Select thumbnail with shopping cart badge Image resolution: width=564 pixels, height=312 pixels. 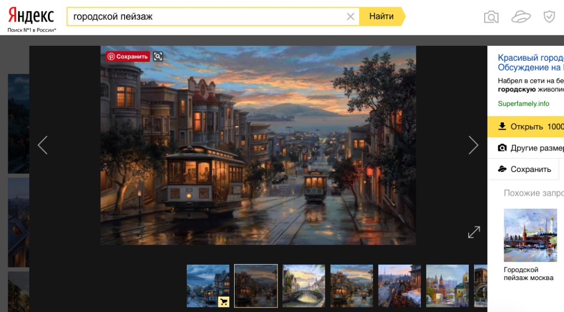pos(208,286)
